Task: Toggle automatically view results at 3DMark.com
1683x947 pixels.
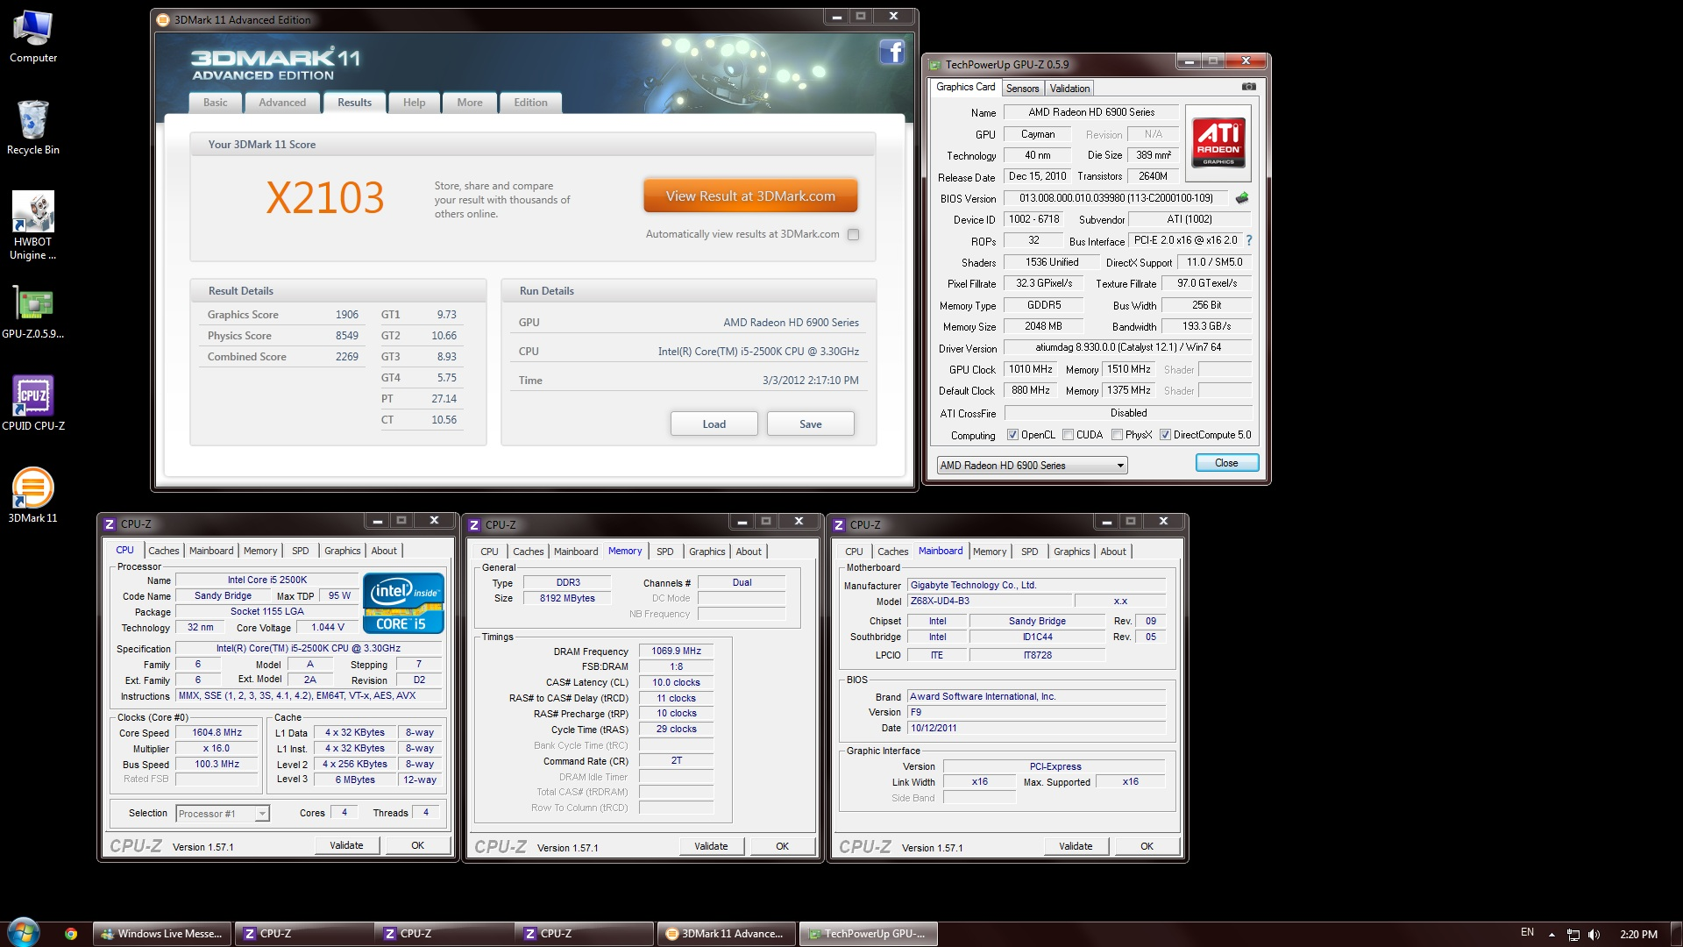Action: click(853, 234)
